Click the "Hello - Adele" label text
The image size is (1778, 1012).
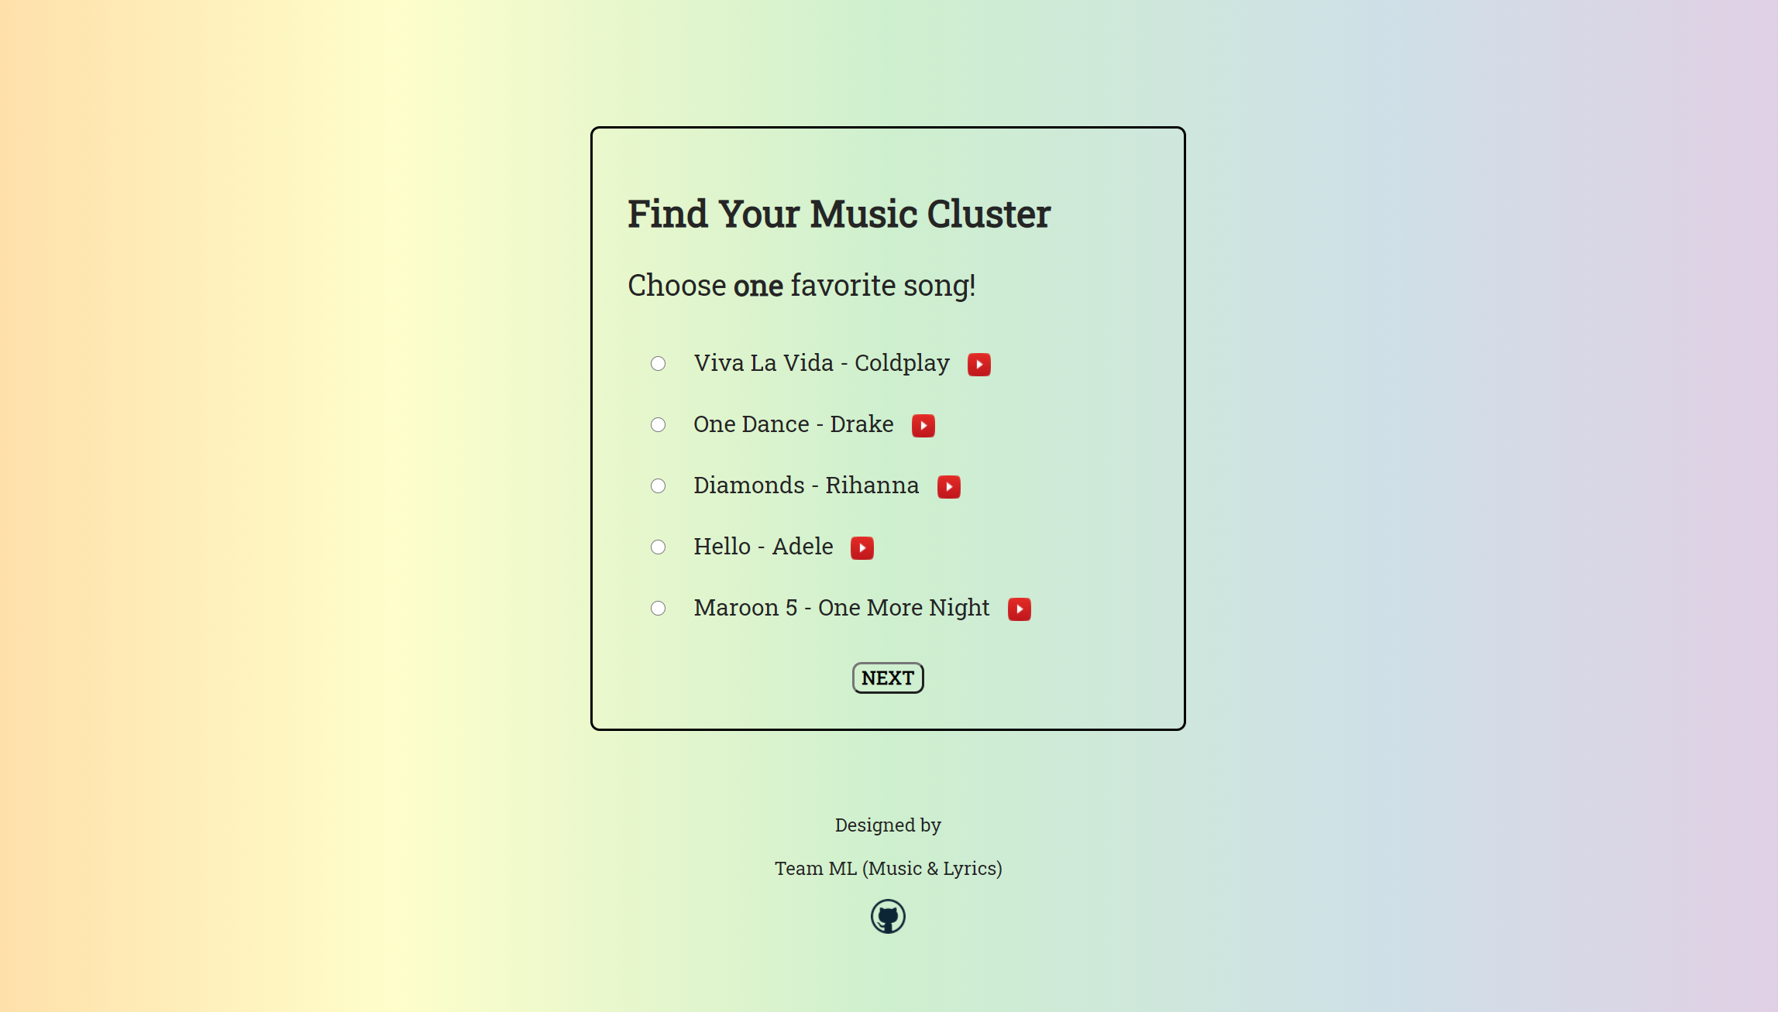763,547
